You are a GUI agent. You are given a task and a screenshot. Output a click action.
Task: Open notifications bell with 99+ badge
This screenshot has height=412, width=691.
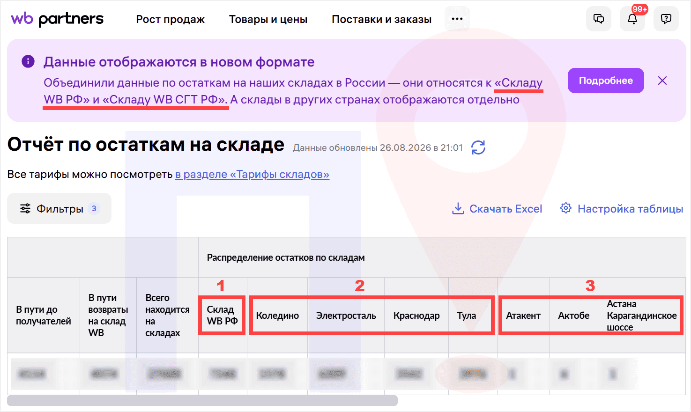632,19
